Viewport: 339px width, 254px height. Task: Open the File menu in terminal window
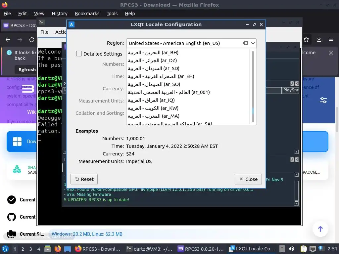pyautogui.click(x=44, y=32)
